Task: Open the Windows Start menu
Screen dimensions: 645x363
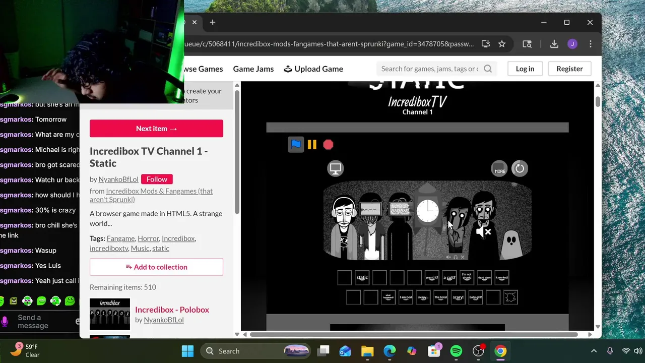Action: tap(187, 351)
